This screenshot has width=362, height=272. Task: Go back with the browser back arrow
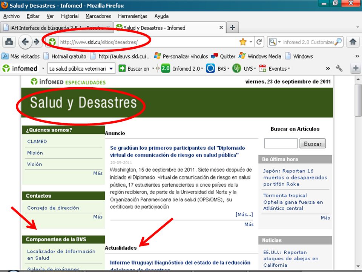tap(25, 42)
